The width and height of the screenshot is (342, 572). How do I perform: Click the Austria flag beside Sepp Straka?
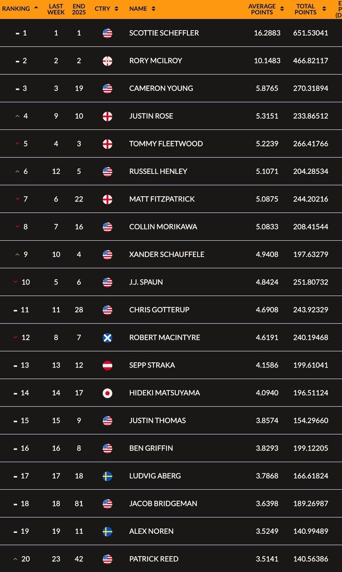(x=107, y=365)
